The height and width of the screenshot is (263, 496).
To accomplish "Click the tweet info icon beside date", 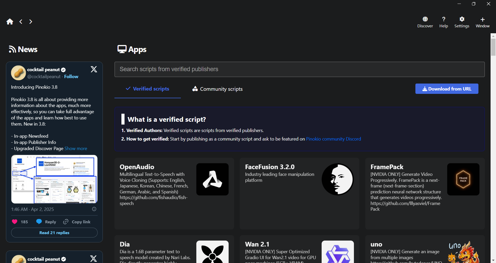I will point(94,209).
